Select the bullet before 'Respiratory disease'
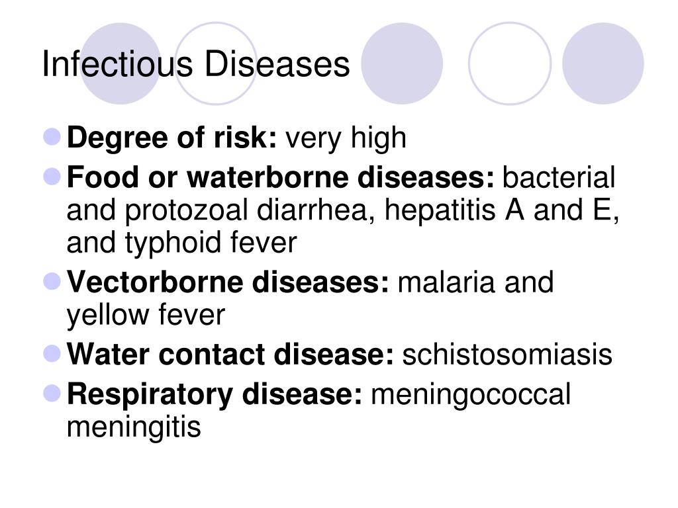This screenshot has height=508, width=678. 52,393
